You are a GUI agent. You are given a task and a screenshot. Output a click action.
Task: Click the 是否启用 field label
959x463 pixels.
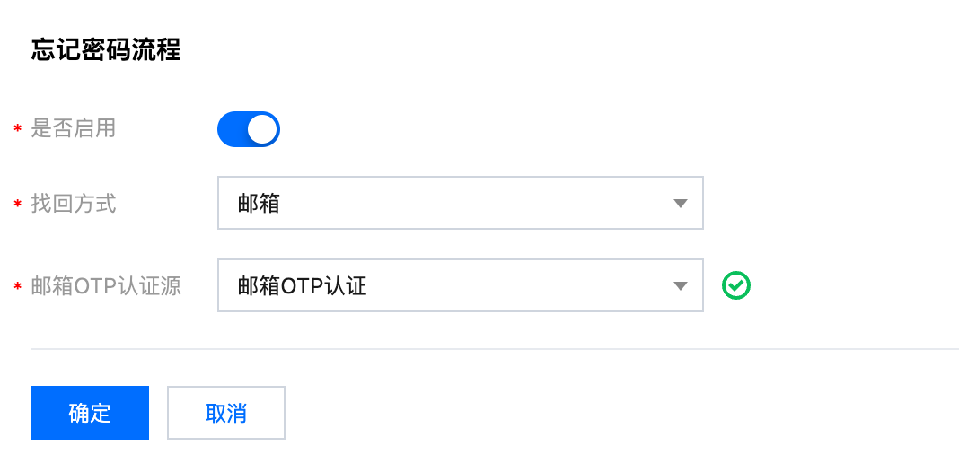[x=74, y=129]
